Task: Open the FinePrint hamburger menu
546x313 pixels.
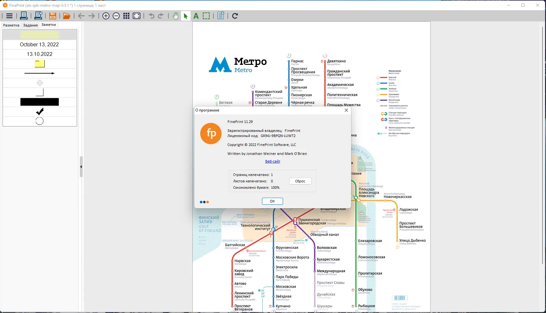Action: click(x=9, y=16)
